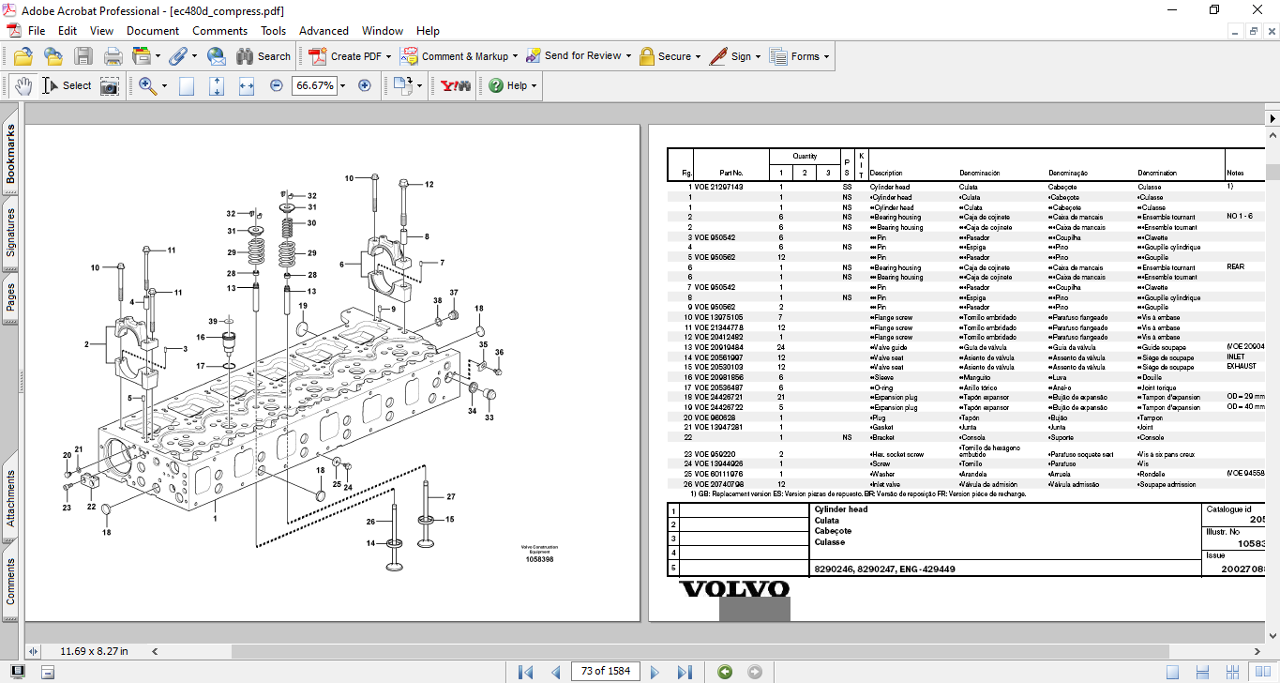
Task: Click the Search button
Action: [264, 56]
